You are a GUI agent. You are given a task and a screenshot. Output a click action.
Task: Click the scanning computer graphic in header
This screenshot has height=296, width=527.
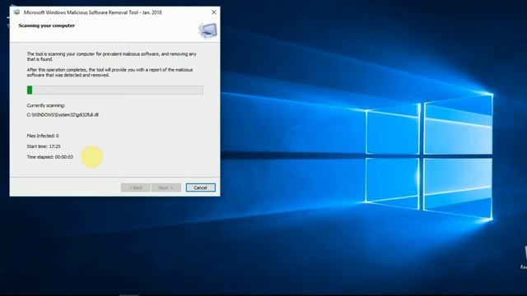(x=208, y=30)
